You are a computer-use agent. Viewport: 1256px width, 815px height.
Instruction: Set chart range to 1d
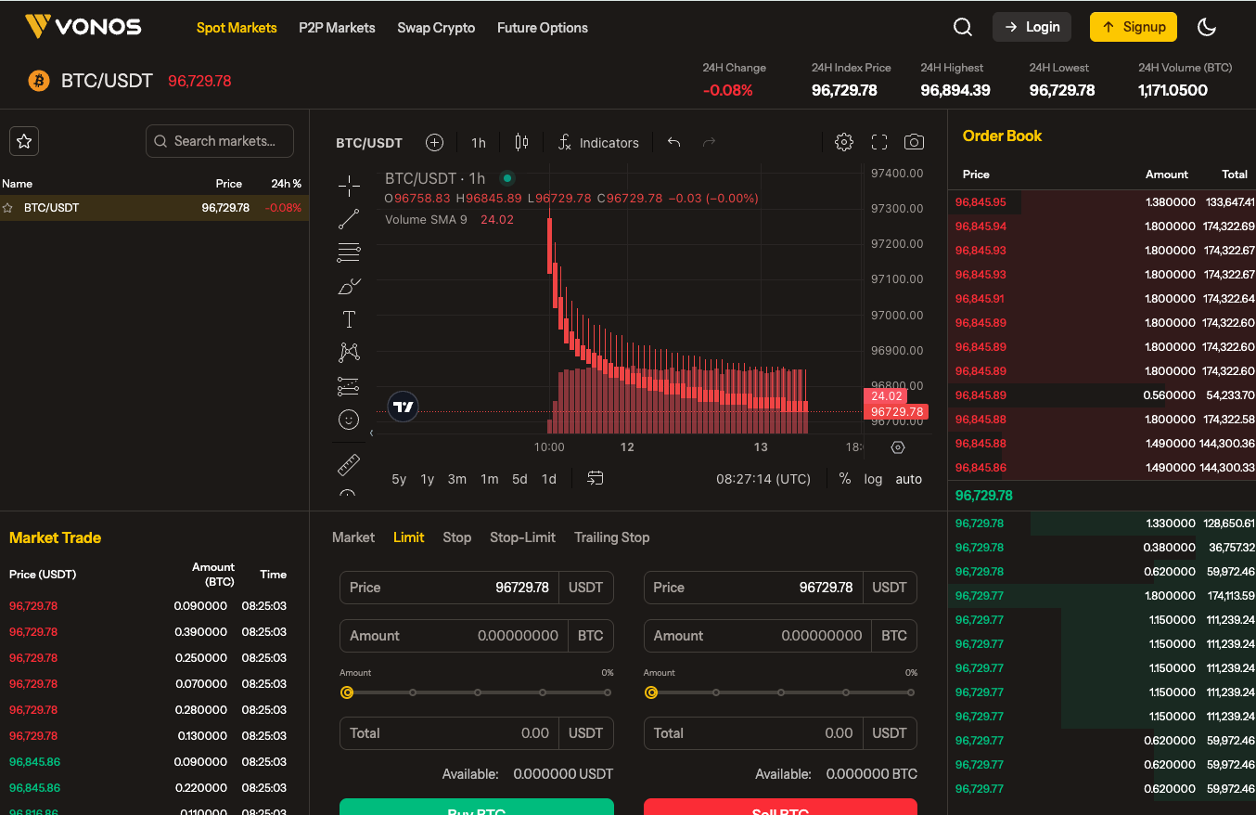(x=549, y=479)
